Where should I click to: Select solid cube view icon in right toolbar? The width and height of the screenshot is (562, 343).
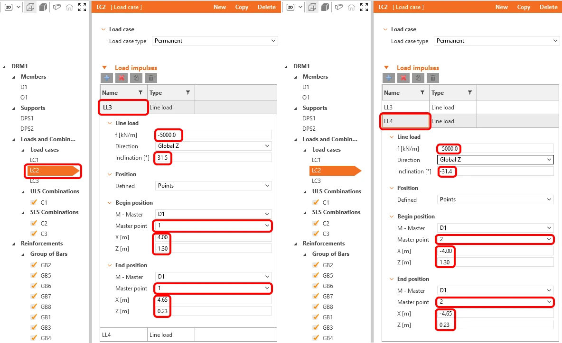pyautogui.click(x=325, y=7)
